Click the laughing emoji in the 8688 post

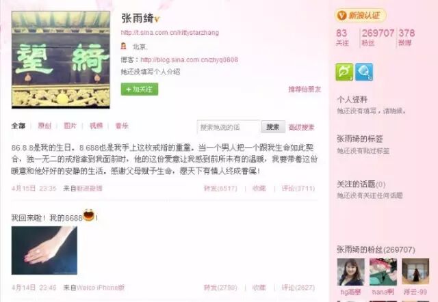click(88, 215)
